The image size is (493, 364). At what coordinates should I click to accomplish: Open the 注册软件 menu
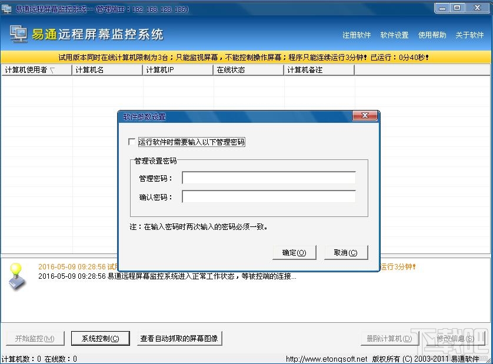coord(357,34)
